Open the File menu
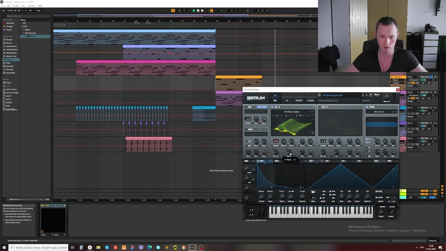The height and width of the screenshot is (251, 446). point(3,6)
